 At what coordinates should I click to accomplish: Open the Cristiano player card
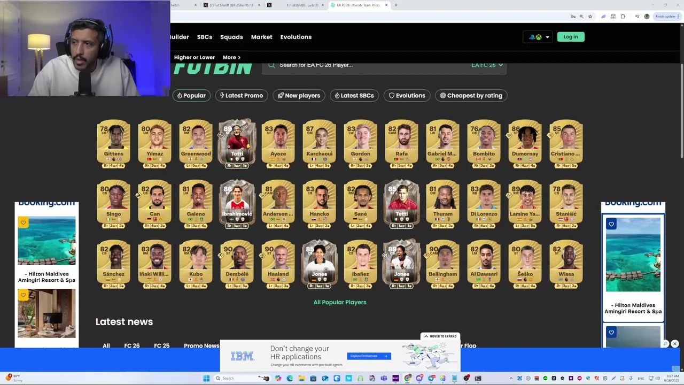pyautogui.click(x=566, y=144)
